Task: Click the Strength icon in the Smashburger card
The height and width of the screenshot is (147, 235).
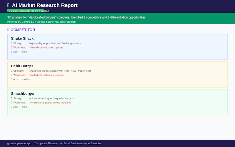Action: [x=11, y=98]
